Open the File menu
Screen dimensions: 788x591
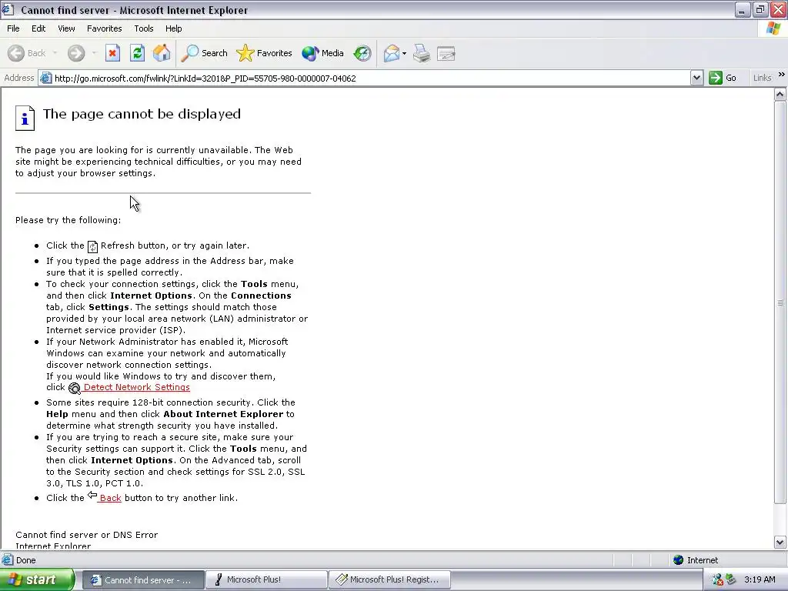pyautogui.click(x=13, y=28)
